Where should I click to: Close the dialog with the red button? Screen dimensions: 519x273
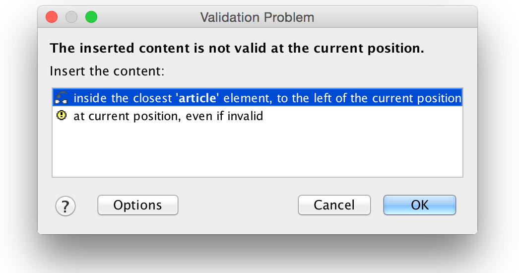click(52, 17)
